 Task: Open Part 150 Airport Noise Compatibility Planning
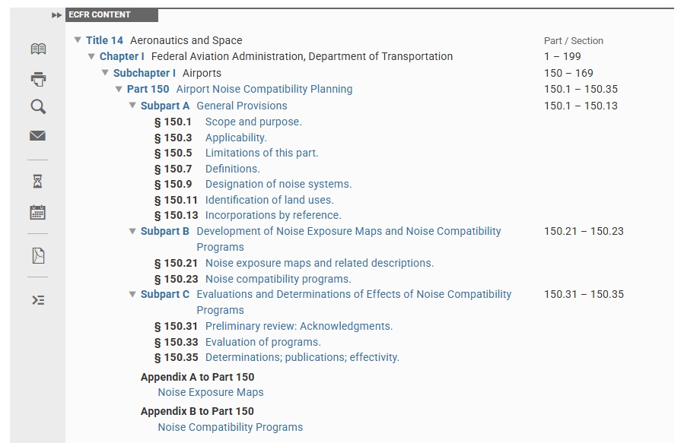pos(264,89)
